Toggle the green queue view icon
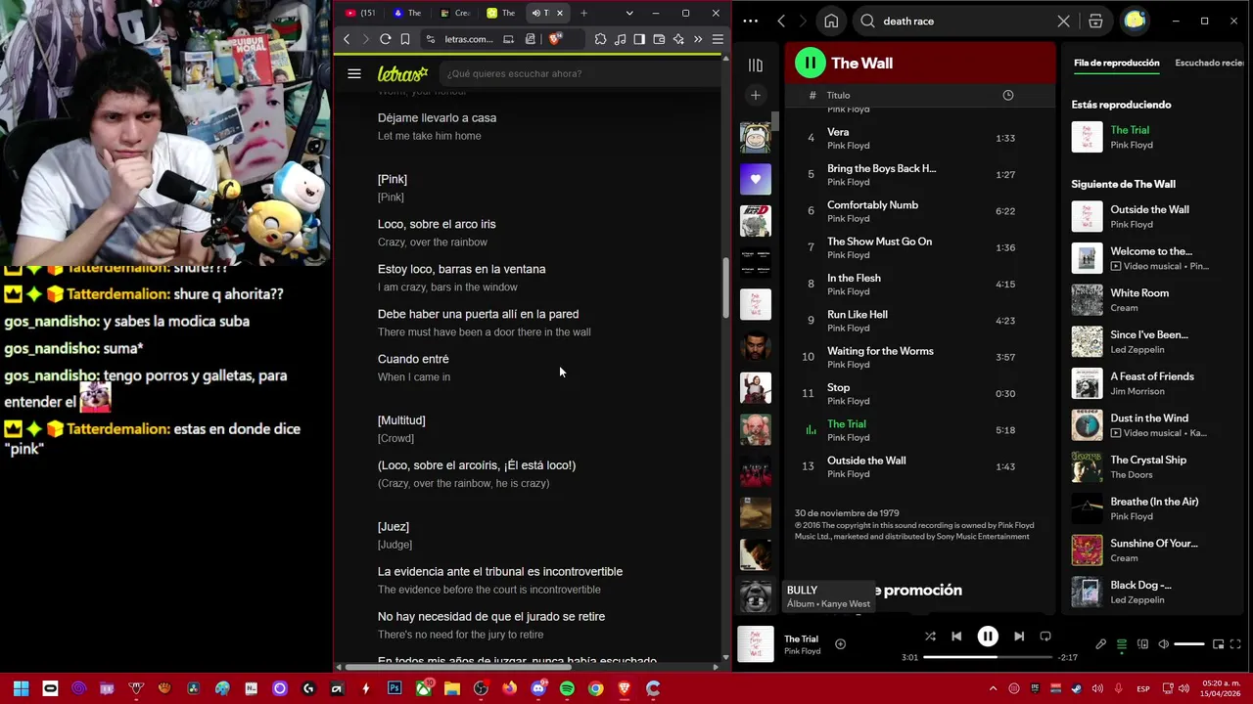The width and height of the screenshot is (1253, 704). [1122, 644]
